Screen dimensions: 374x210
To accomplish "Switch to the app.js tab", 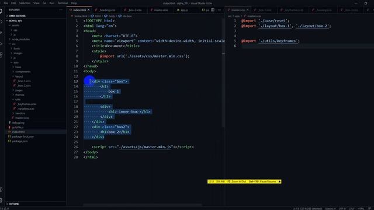I will pos(184,10).
